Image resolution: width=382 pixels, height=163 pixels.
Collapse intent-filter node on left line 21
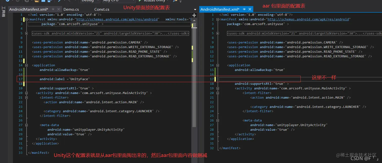pyautogui.click(x=27, y=97)
